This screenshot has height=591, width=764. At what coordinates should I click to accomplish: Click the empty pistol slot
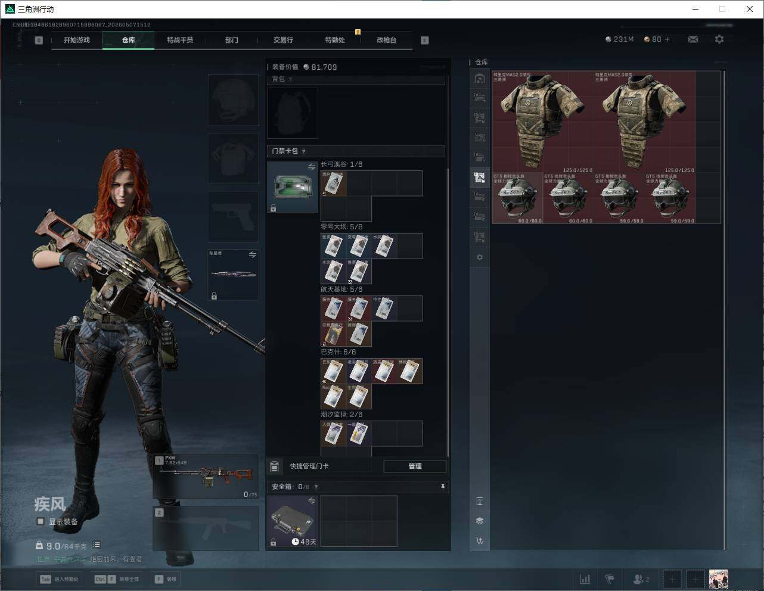234,217
